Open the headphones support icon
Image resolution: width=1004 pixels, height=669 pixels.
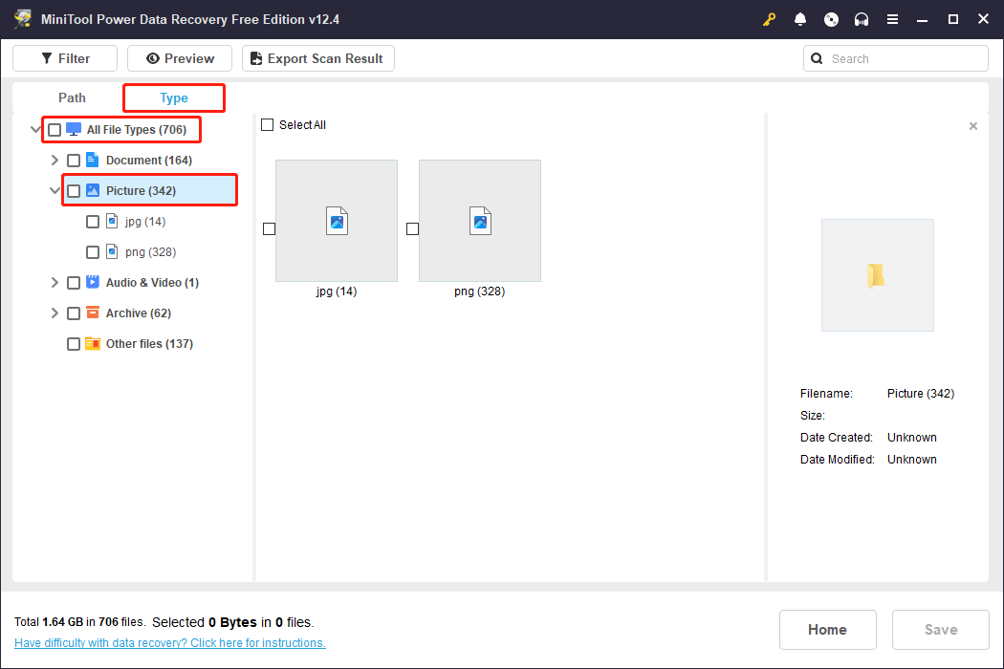862,19
